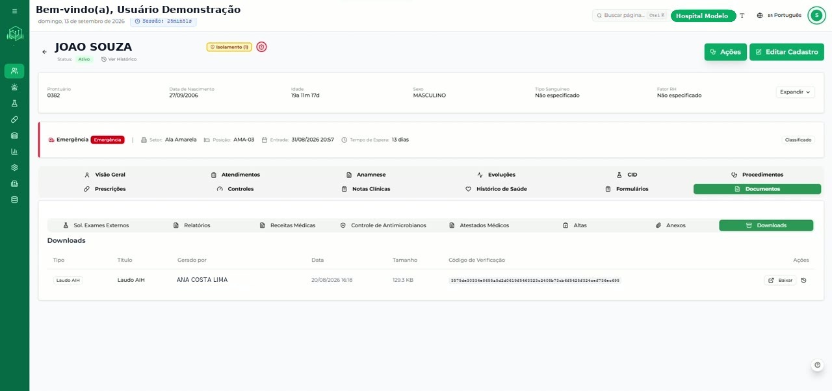
Task: Click the globe language icon
Action: [x=760, y=16]
